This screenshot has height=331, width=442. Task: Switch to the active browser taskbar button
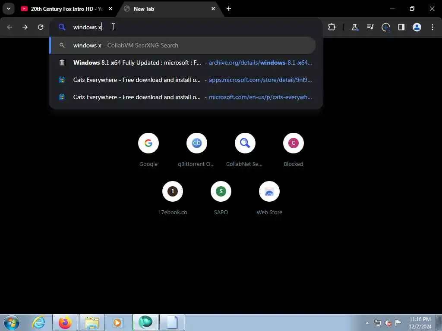point(145,322)
